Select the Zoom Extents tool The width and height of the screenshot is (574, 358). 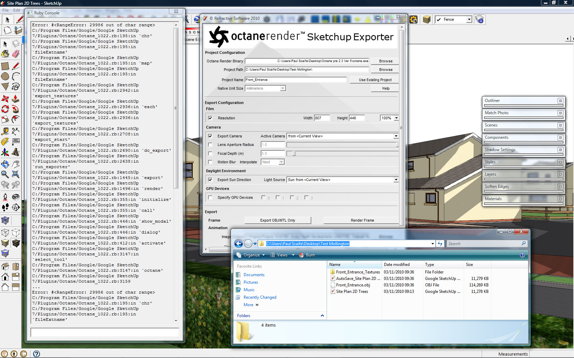16,175
